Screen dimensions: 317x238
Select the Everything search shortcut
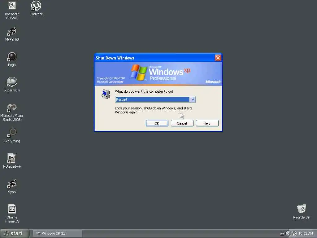tap(12, 135)
